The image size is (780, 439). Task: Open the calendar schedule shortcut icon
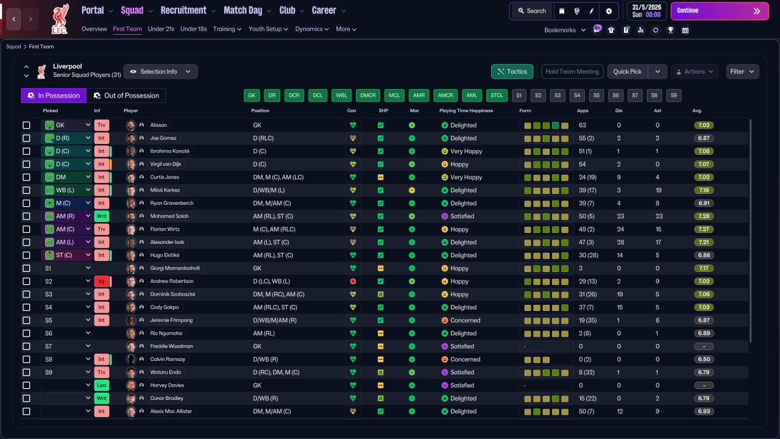pos(685,30)
